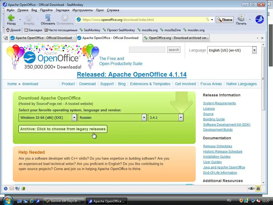273x205 pixels.
Task: Click the page's vertical scrollbar thumb
Action: coord(263,78)
